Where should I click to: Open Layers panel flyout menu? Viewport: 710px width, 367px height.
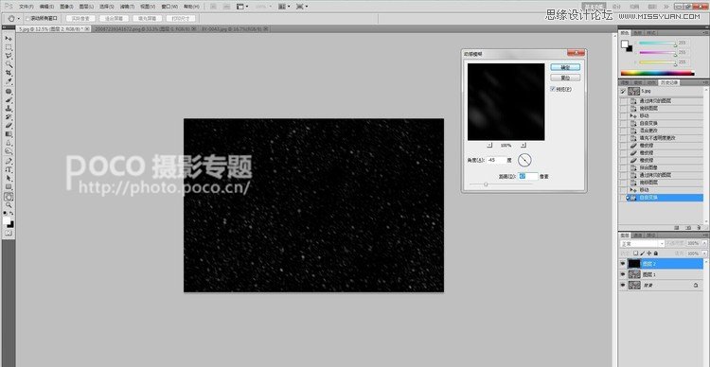[x=705, y=236]
